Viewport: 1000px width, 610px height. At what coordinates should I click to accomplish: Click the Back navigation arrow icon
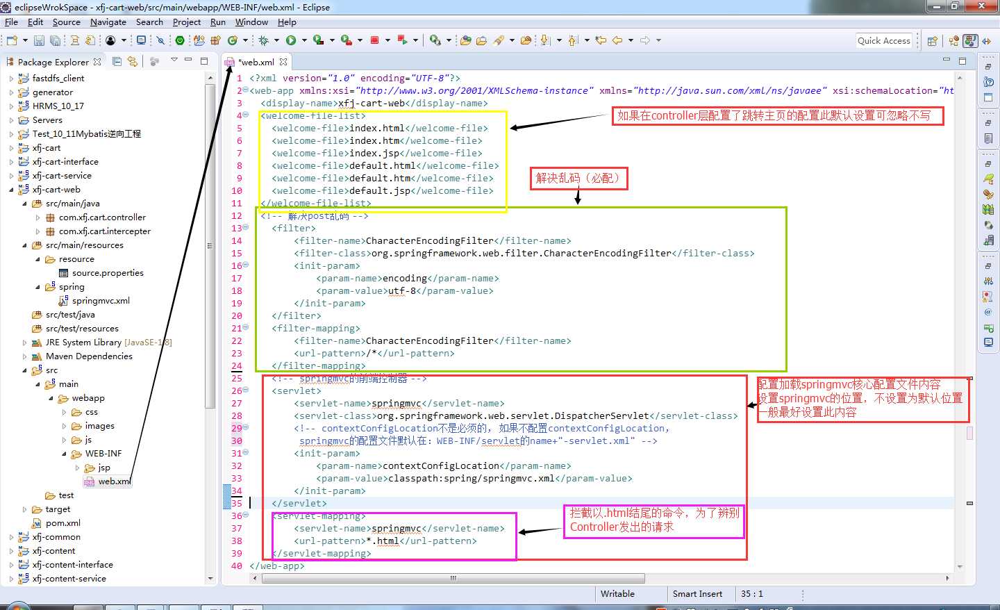617,40
